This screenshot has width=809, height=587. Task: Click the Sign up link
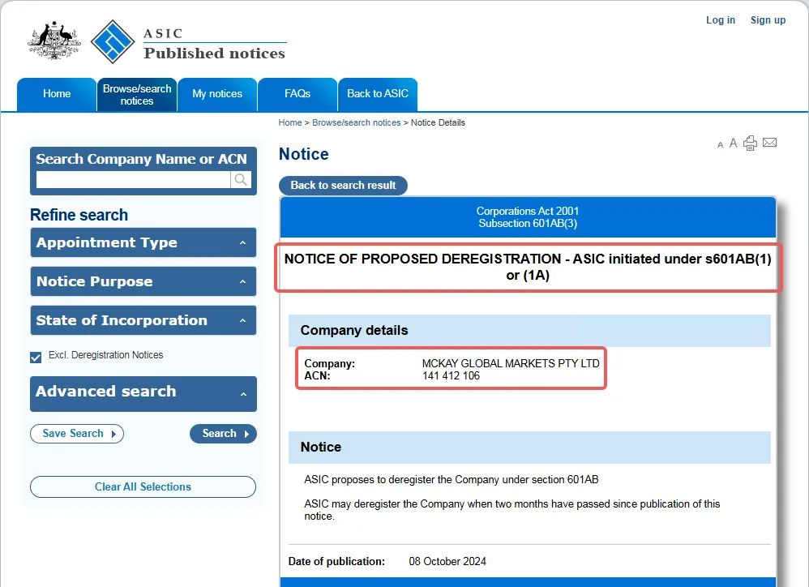(768, 20)
